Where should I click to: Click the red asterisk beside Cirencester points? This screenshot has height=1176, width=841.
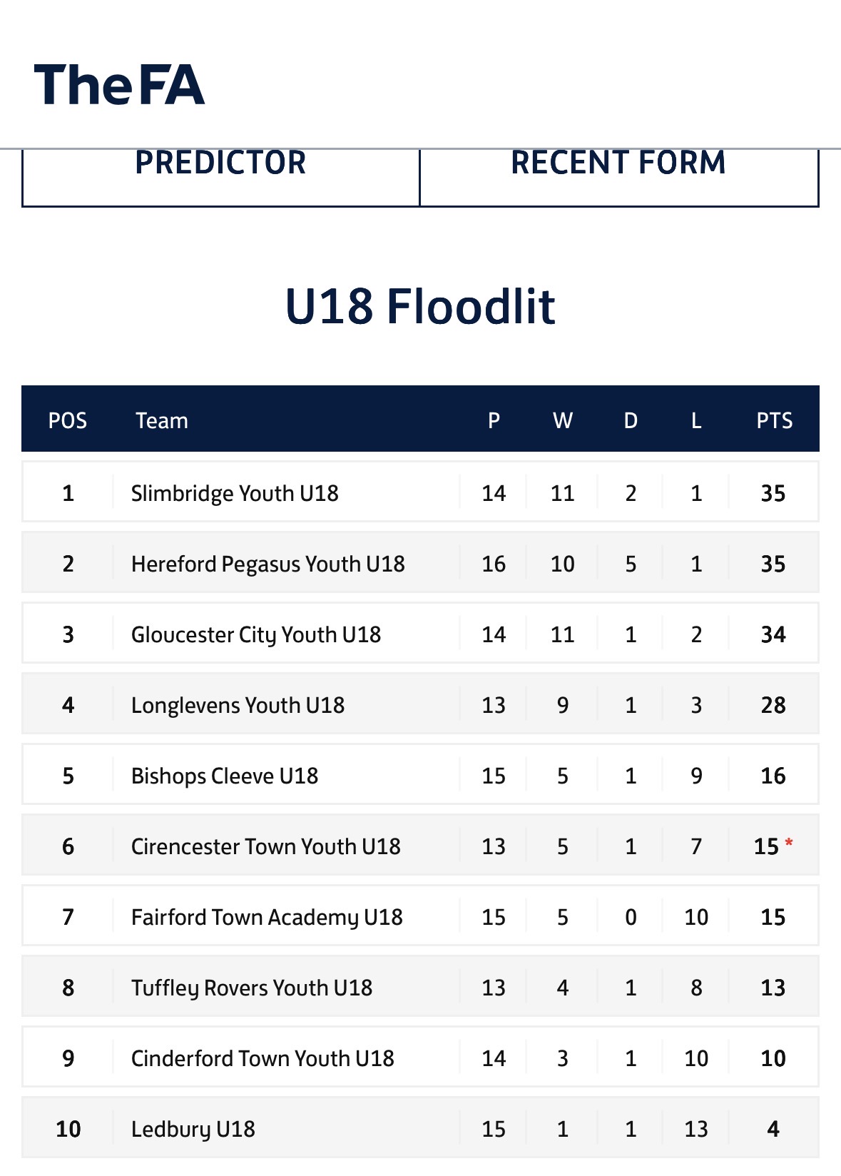tap(789, 843)
